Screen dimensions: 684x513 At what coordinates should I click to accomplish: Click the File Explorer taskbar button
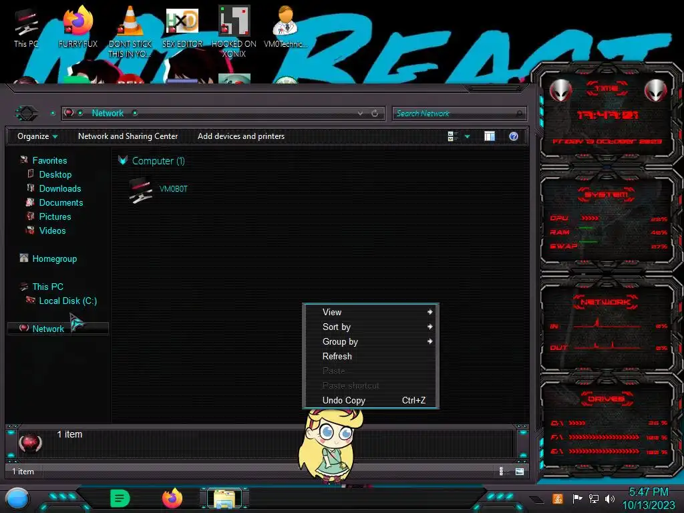click(x=224, y=498)
